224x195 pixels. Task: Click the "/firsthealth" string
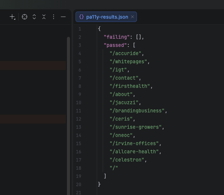click(130, 86)
